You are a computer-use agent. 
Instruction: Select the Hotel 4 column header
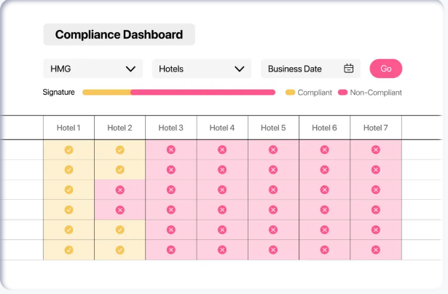222,128
